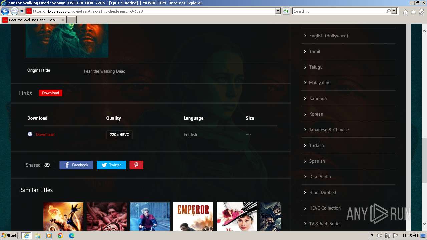The height and width of the screenshot is (240, 427).
Task: Click the red Download button beside Links
Action: pyautogui.click(x=50, y=93)
